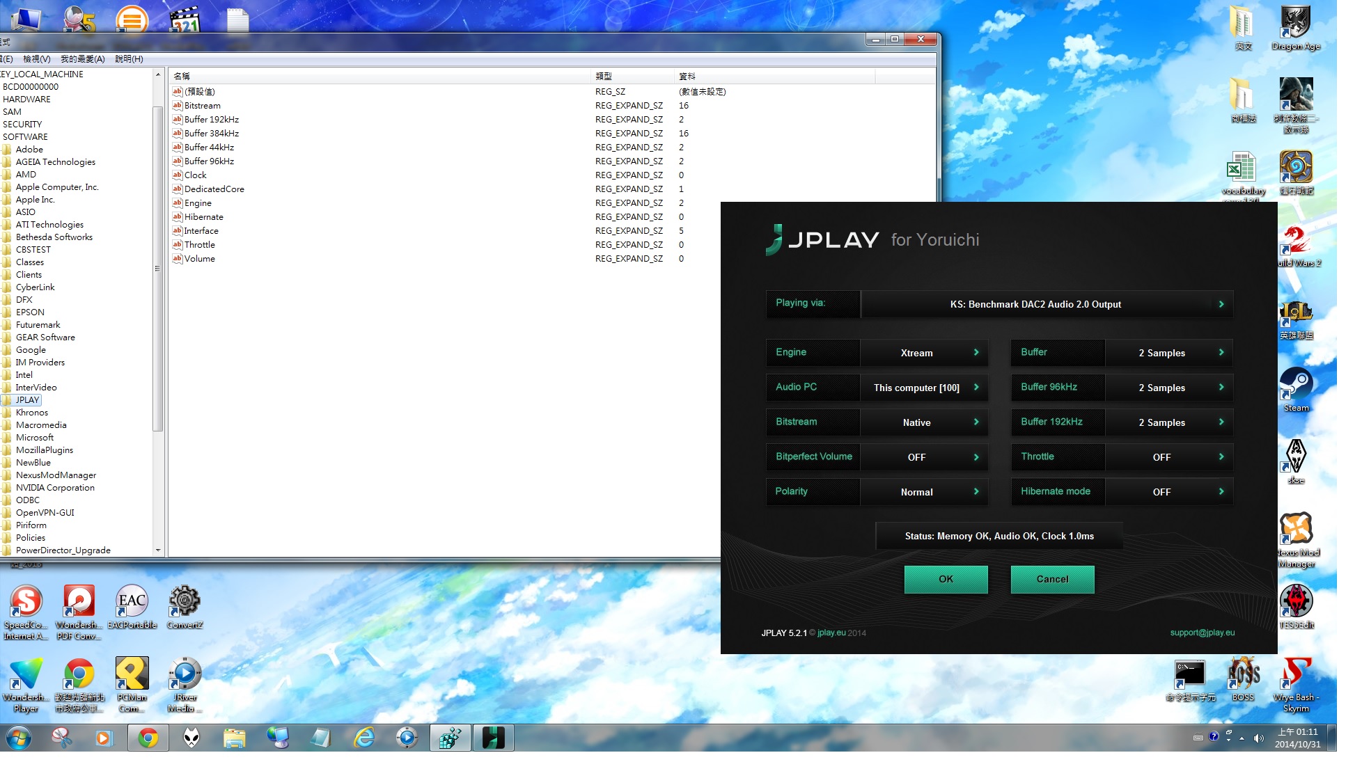Open the Playing via output device selector
The width and height of the screenshot is (1355, 762).
pos(1047,304)
